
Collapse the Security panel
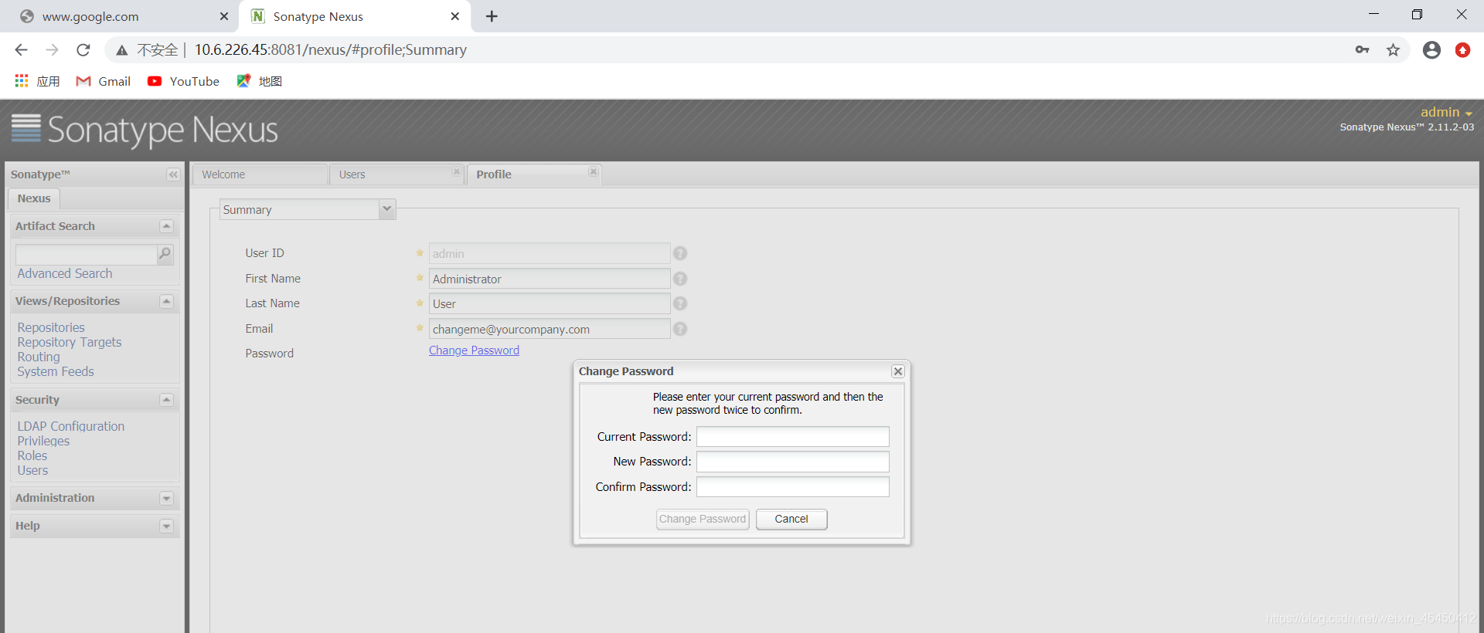pyautogui.click(x=166, y=400)
